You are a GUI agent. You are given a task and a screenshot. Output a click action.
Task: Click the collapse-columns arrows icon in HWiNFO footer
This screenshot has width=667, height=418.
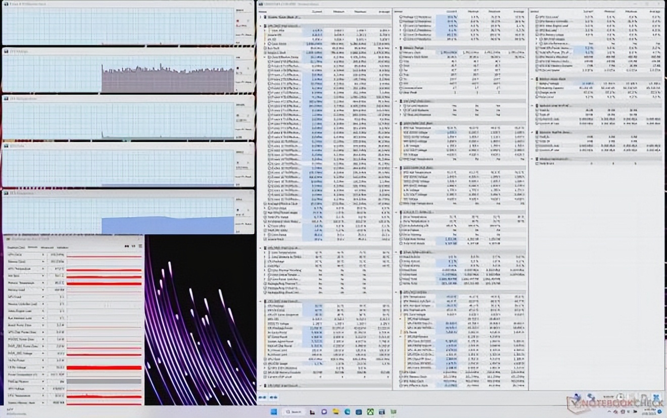point(273,397)
